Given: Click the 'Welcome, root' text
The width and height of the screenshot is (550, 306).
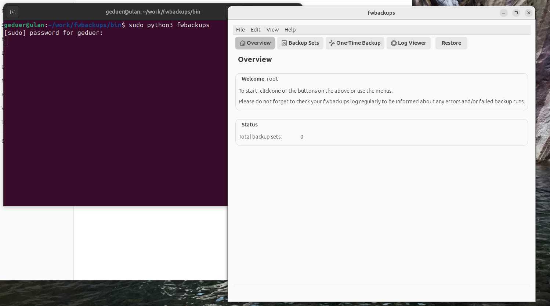Looking at the screenshot, I should pos(260,79).
